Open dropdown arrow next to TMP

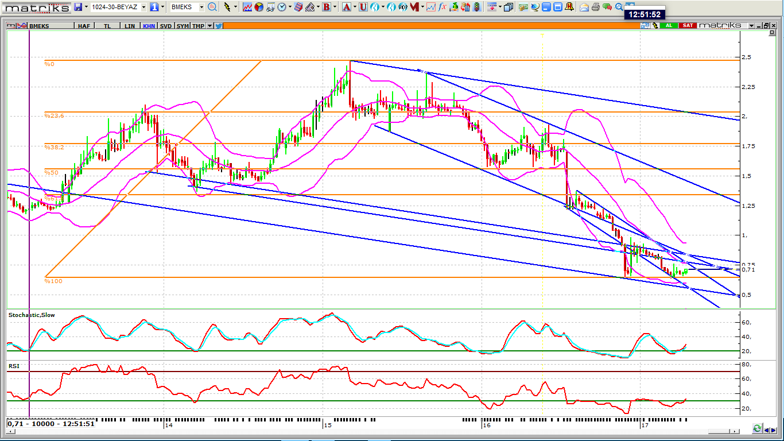(210, 26)
